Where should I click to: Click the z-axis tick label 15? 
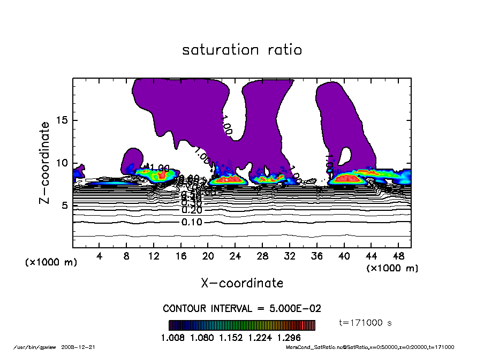click(x=62, y=120)
